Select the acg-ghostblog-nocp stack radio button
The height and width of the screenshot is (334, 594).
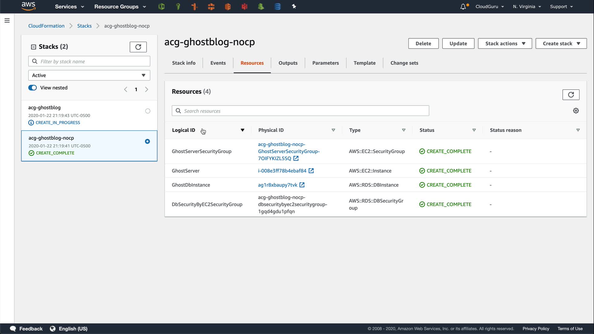tap(147, 141)
